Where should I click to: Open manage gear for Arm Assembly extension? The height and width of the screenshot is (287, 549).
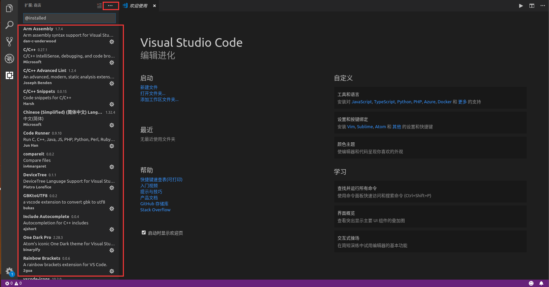click(112, 42)
